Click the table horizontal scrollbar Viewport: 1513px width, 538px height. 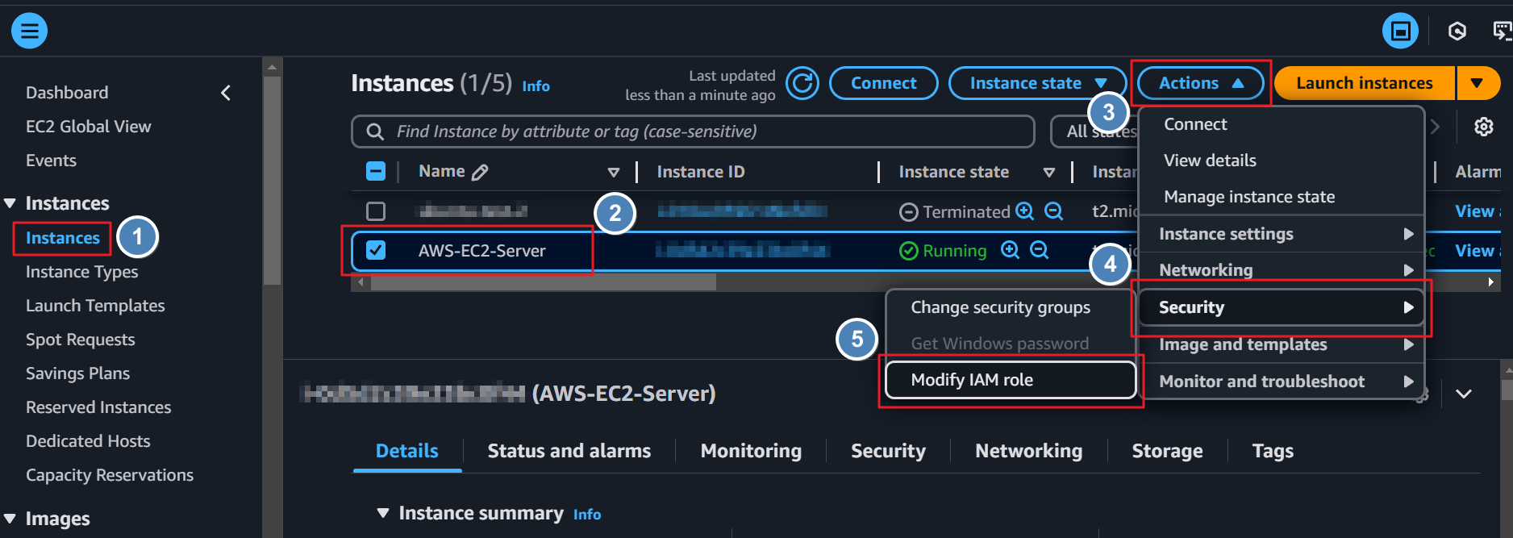(543, 282)
